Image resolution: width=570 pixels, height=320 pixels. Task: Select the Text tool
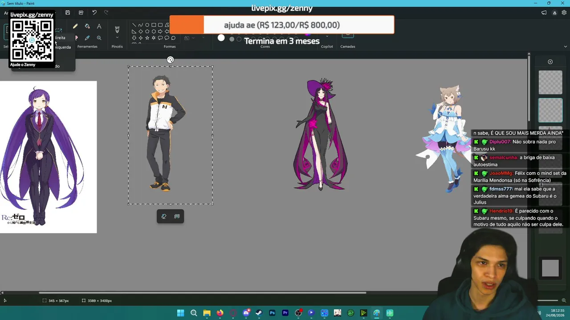coord(99,27)
